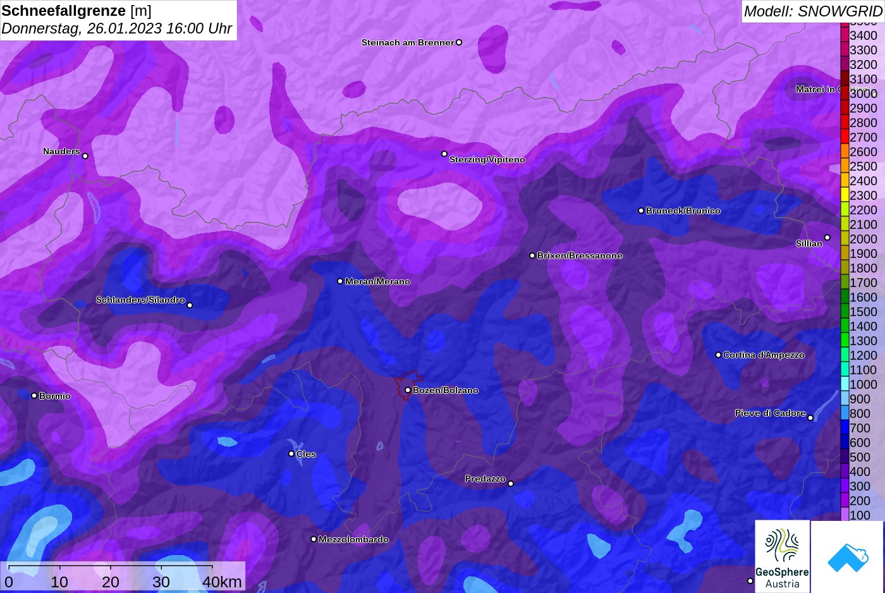The image size is (885, 593).
Task: Click the Meran/Merano marker dot
Action: (x=340, y=281)
